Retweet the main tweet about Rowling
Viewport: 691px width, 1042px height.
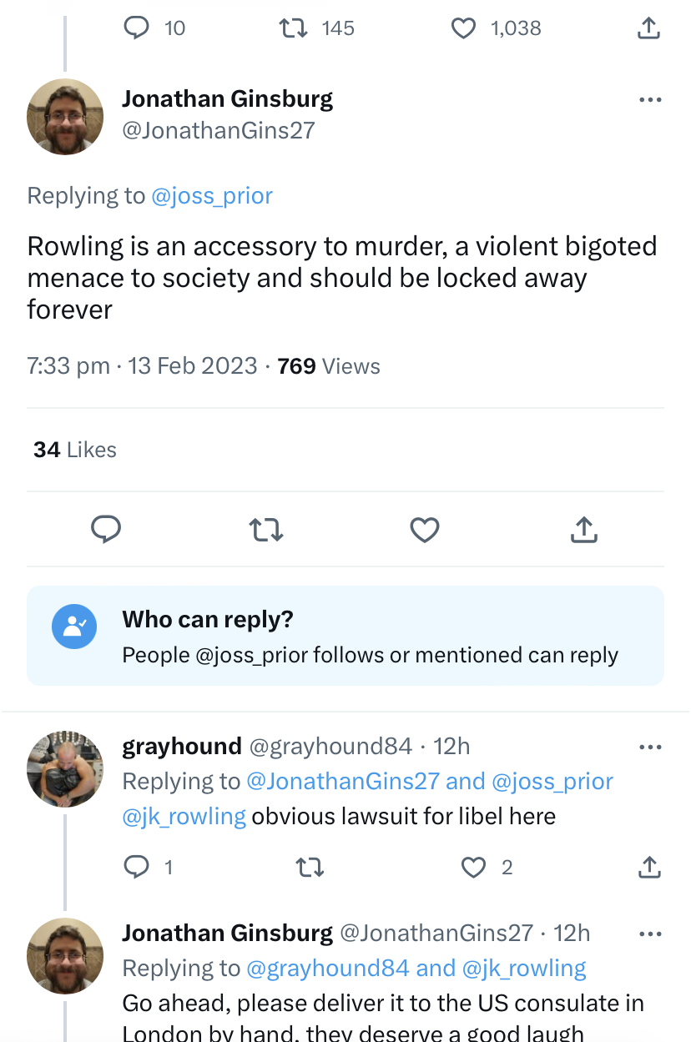(266, 530)
